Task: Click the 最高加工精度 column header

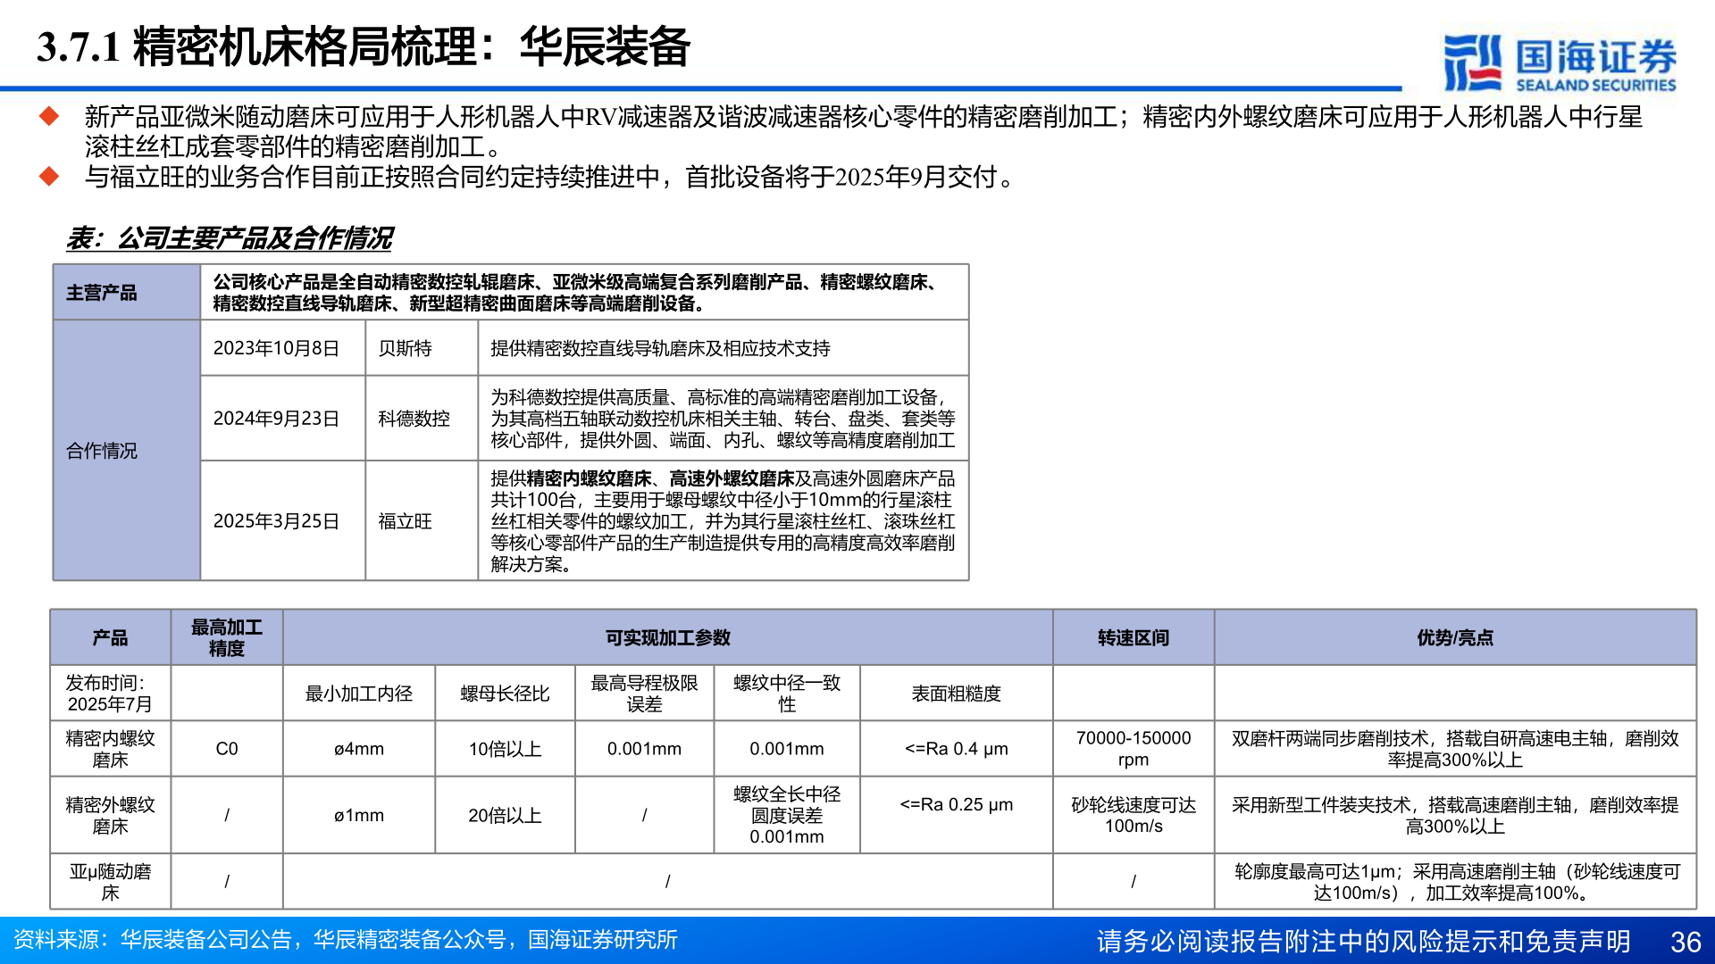Action: pyautogui.click(x=227, y=638)
